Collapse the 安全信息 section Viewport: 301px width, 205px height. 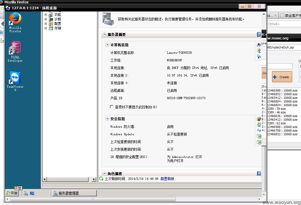coord(107,119)
